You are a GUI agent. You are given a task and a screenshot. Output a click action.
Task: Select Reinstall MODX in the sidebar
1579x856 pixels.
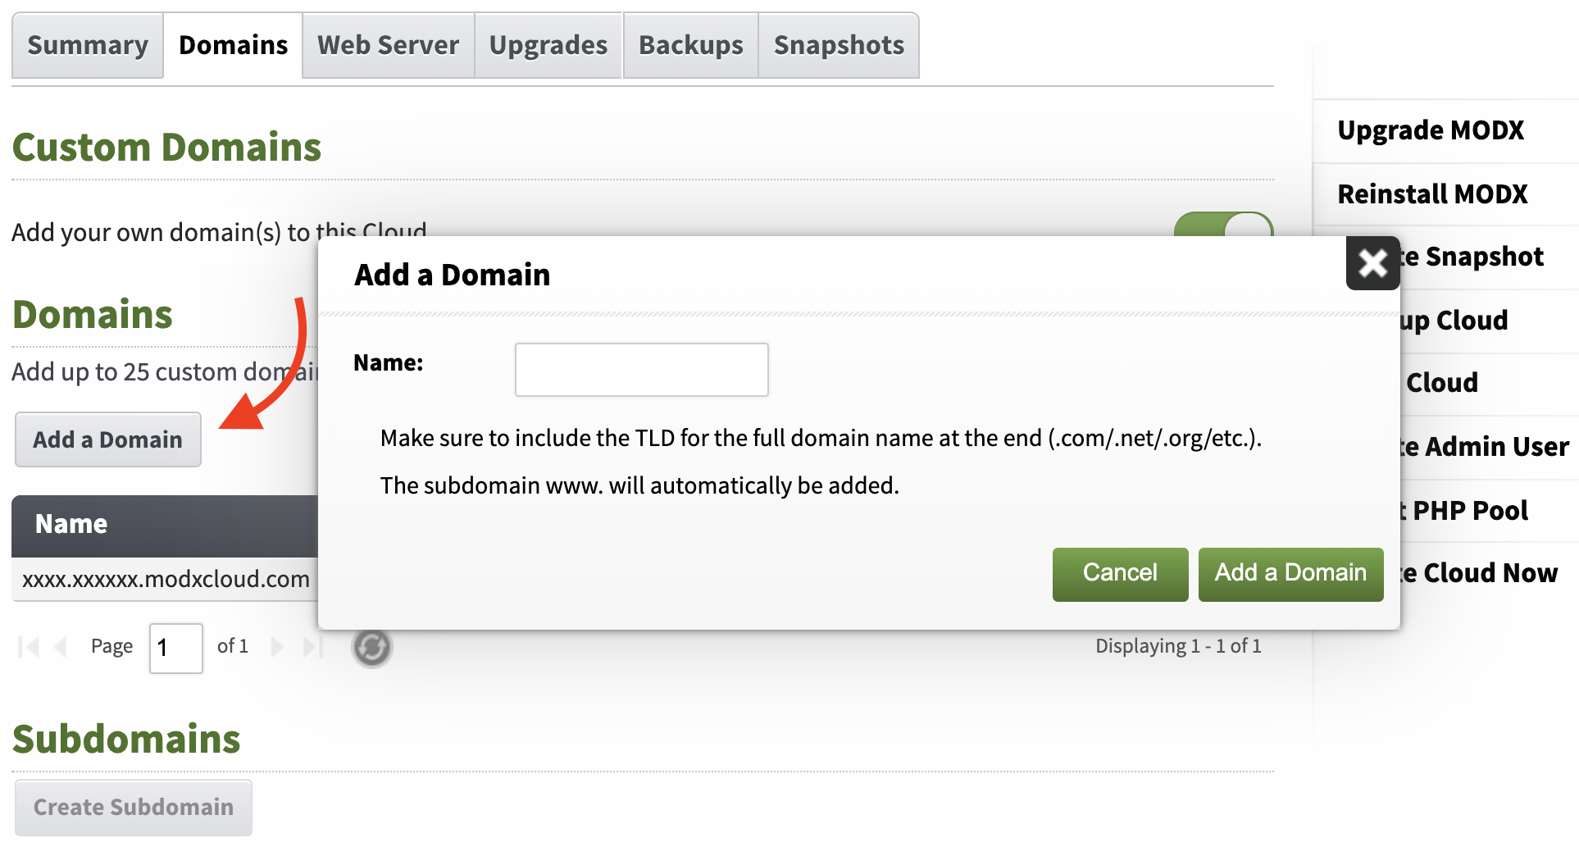(x=1432, y=194)
